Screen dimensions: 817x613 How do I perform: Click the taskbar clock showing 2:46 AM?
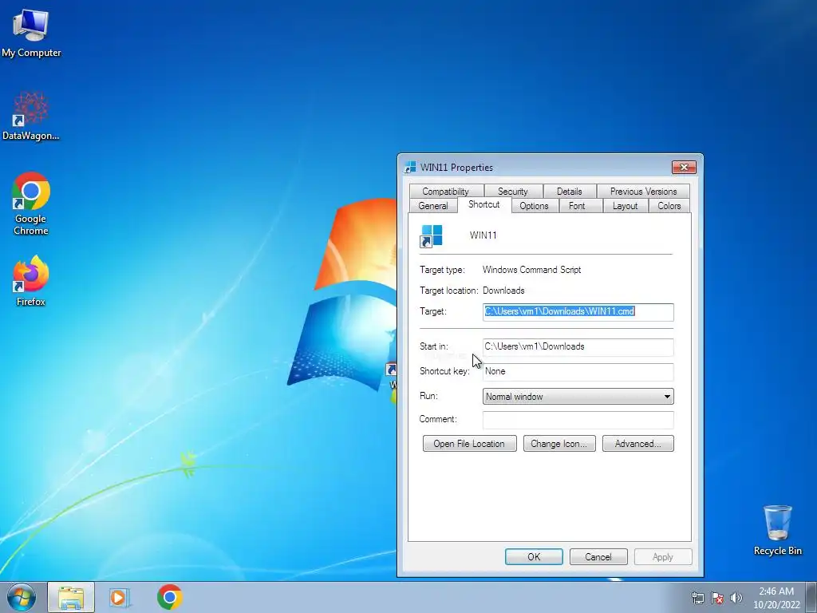[776, 598]
